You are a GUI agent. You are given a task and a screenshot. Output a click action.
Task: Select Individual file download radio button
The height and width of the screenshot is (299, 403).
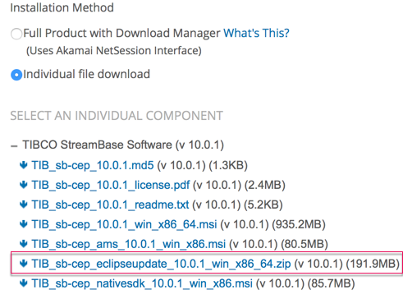(x=16, y=75)
